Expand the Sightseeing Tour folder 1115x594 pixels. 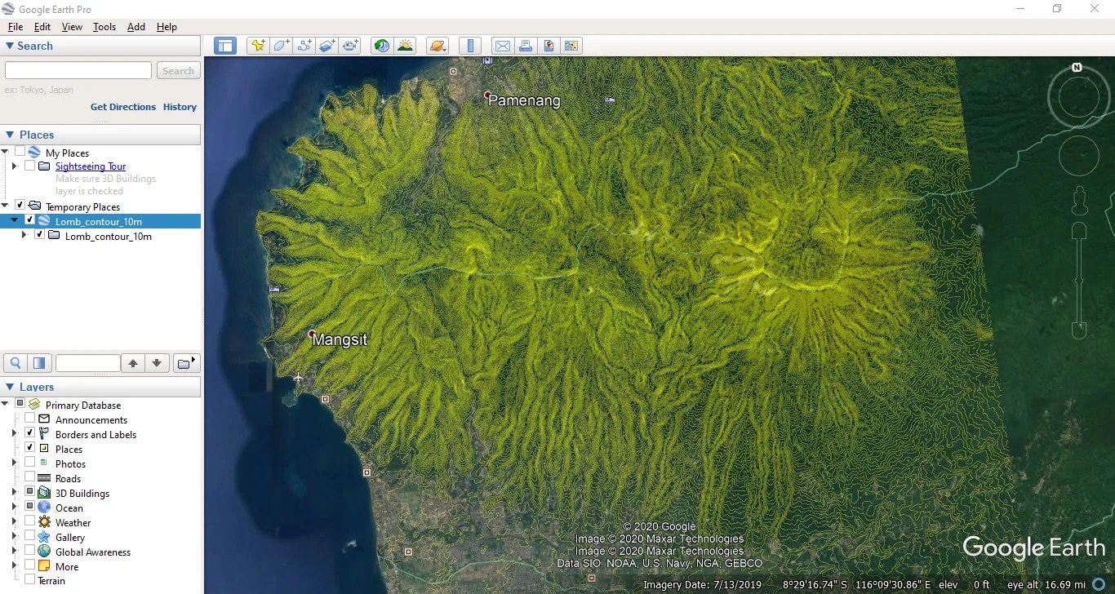pyautogui.click(x=14, y=166)
